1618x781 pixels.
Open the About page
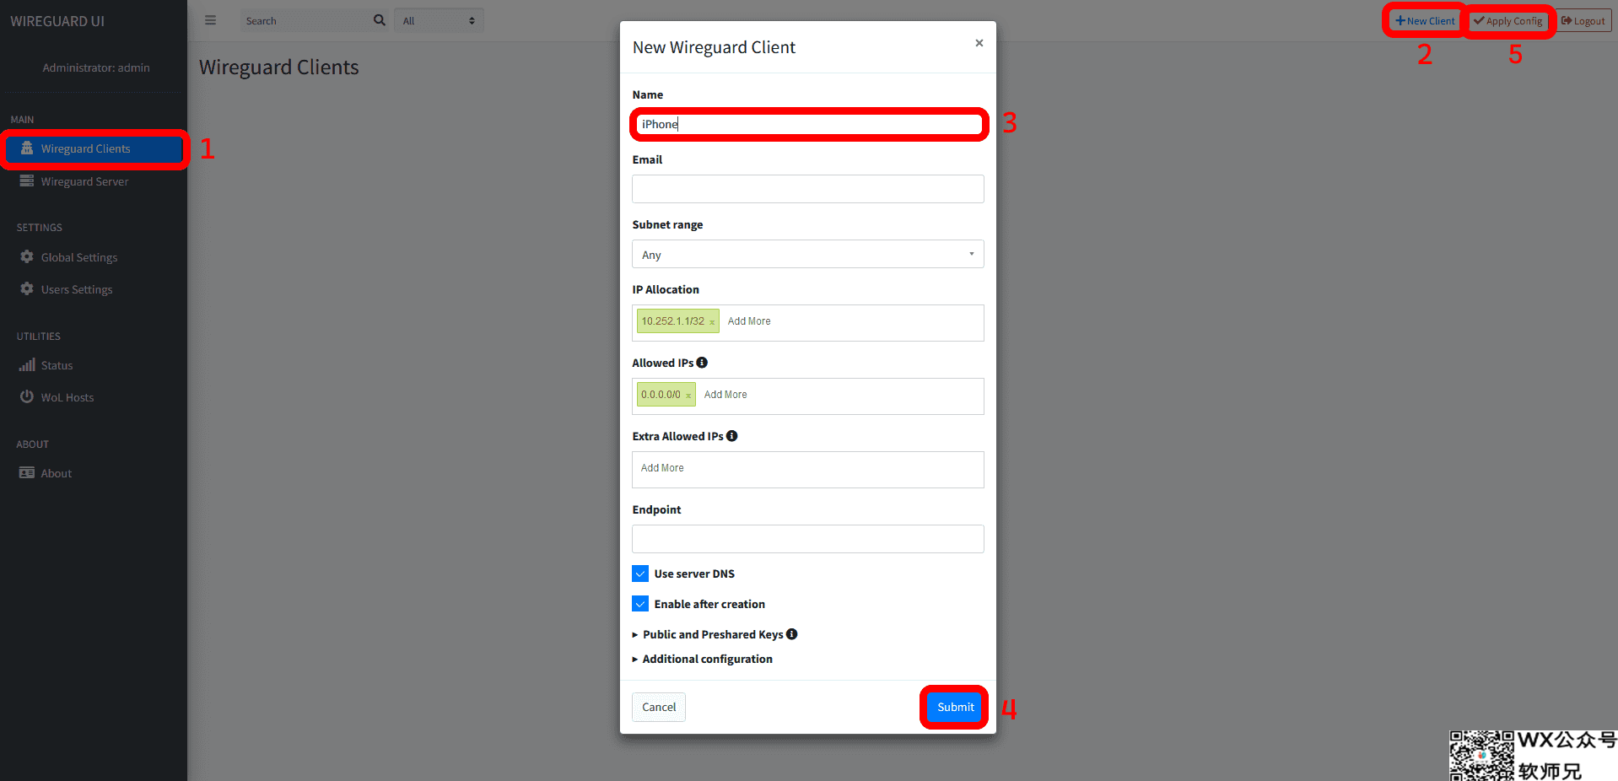tap(94, 473)
